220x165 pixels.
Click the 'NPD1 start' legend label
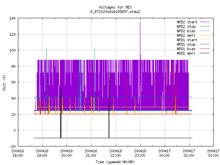click(187, 40)
